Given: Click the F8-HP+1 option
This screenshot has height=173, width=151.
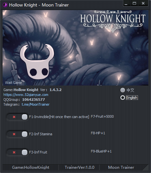Looking at the screenshot, I should coord(98,133).
